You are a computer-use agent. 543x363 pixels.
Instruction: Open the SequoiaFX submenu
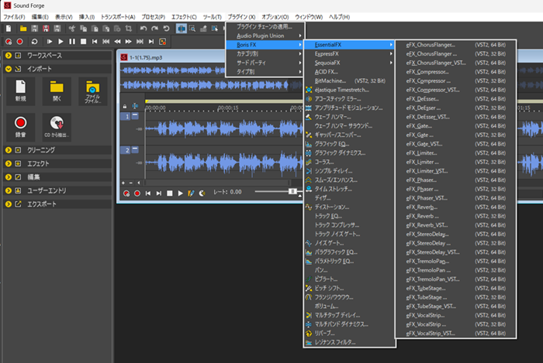click(349, 63)
